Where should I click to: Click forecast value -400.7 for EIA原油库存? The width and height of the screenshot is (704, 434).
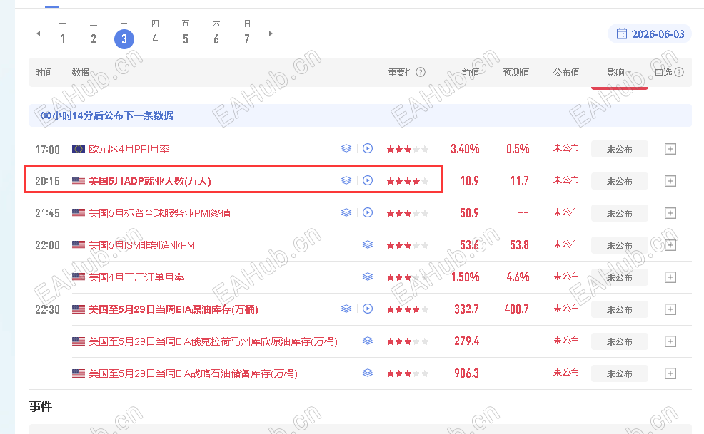tap(513, 309)
